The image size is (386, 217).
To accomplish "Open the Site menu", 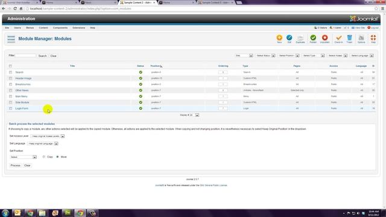I will click(7, 28).
